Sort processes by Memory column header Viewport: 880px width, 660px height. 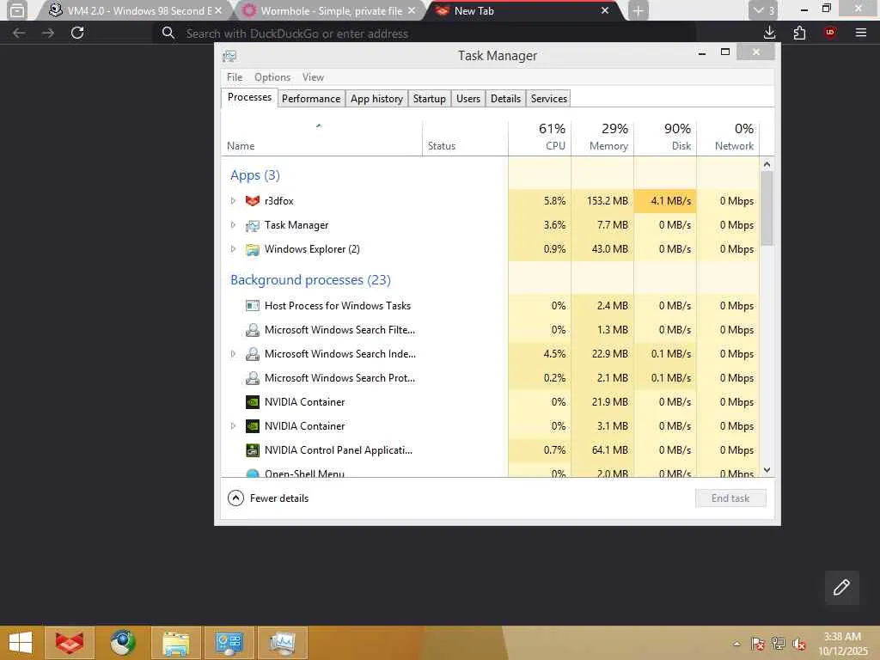pyautogui.click(x=602, y=137)
